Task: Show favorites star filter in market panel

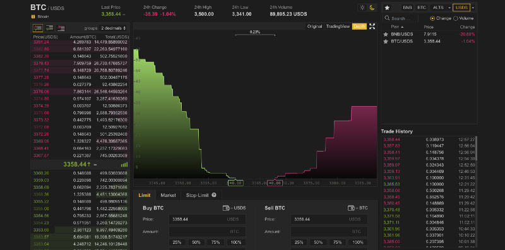Action: [x=387, y=8]
